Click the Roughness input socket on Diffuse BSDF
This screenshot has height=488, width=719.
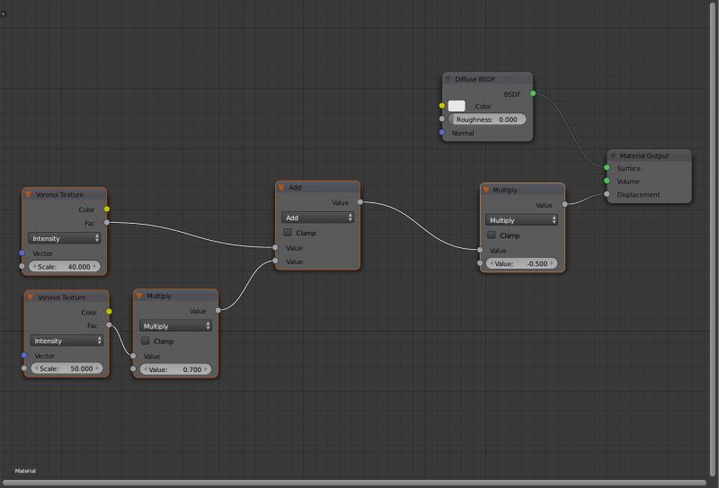click(442, 119)
